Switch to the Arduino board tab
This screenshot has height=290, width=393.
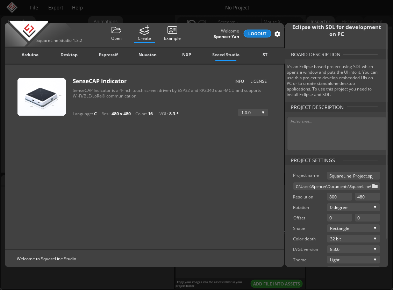(30, 55)
